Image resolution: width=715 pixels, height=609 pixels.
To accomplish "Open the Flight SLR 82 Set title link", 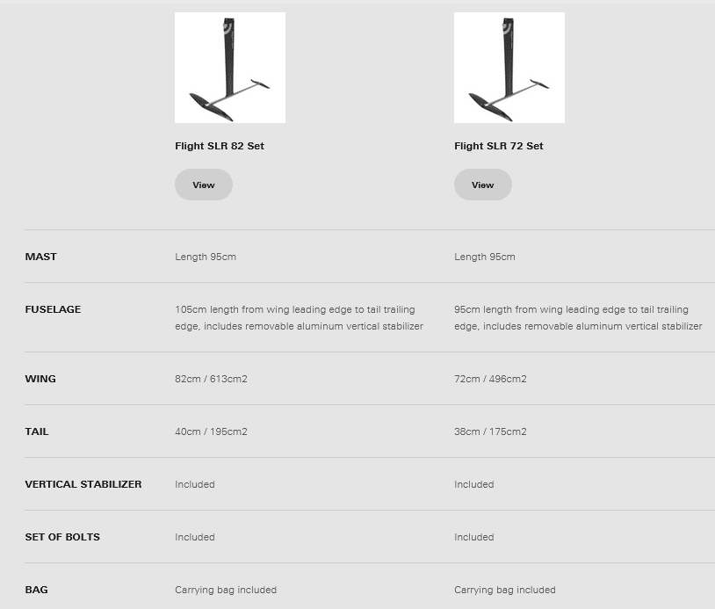I will tap(220, 146).
